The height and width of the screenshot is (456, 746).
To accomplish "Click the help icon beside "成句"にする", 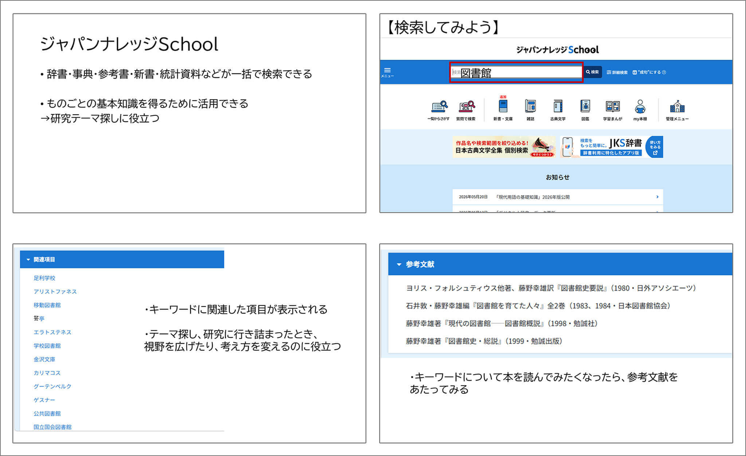I will pos(664,72).
